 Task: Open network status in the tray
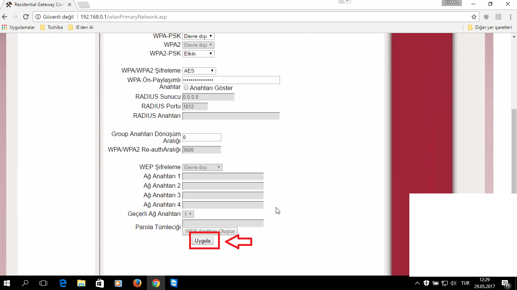(444, 283)
